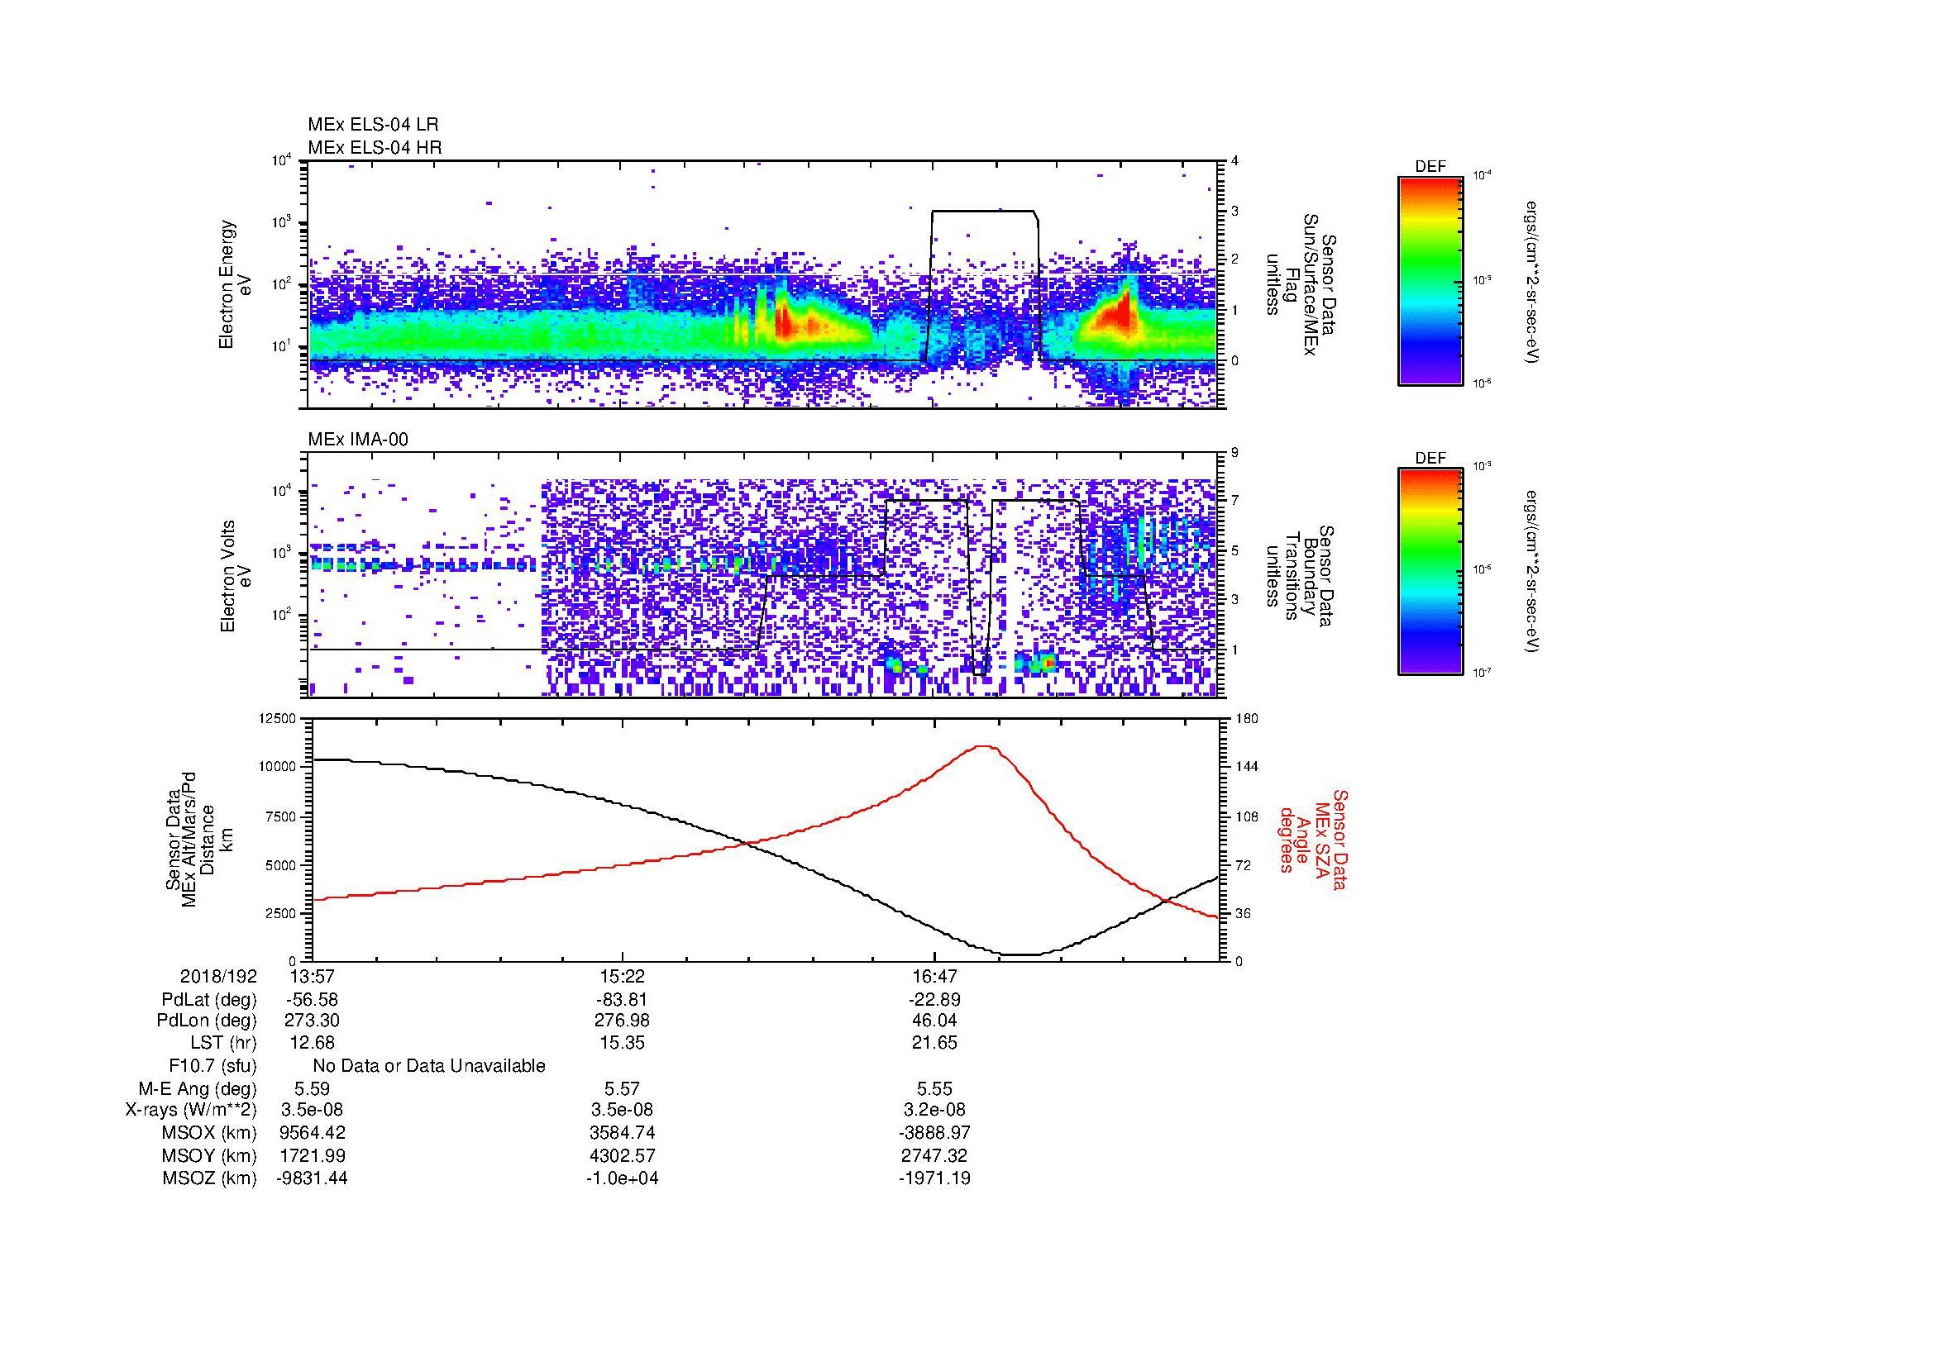Click PdLat value -22.89
Image resolution: width=1934 pixels, height=1366 pixels.
click(x=934, y=1000)
